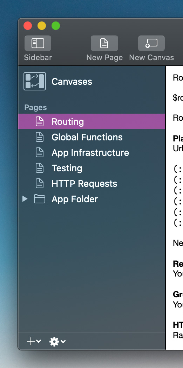Image resolution: width=183 pixels, height=368 pixels.
Task: Click the Testing page icon
Action: 40,168
